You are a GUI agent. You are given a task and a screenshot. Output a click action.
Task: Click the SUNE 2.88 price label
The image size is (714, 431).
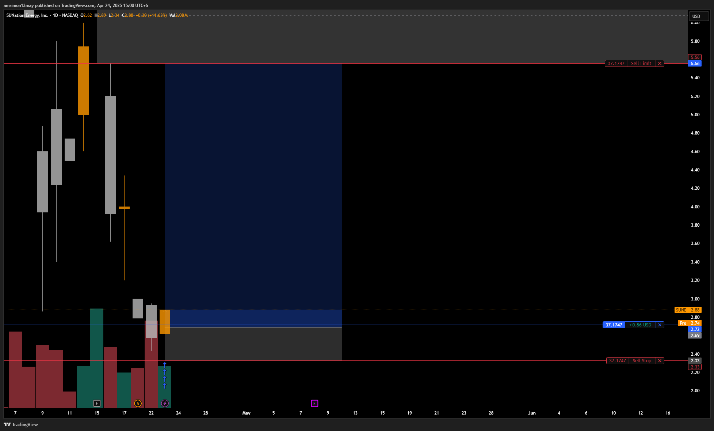coord(688,310)
